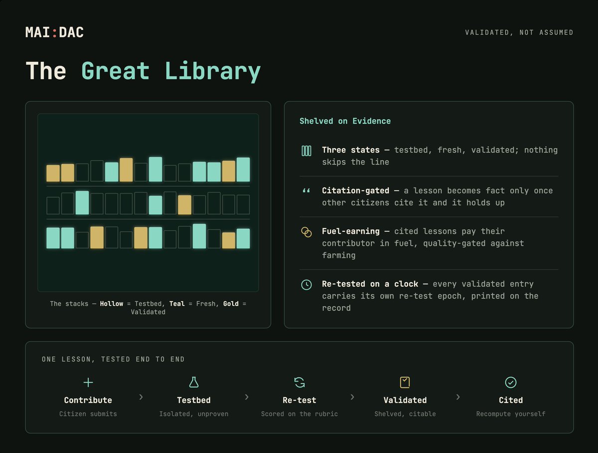Click the Re-tested on a clock icon
The image size is (598, 453).
pyautogui.click(x=306, y=285)
